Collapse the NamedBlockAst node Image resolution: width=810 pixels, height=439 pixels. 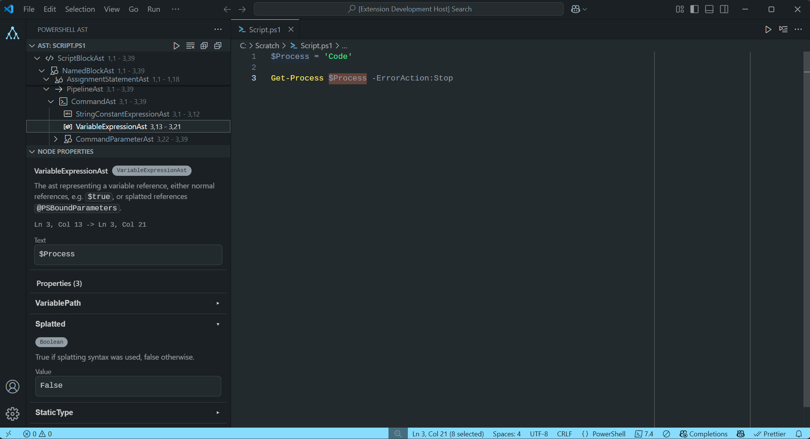click(42, 71)
